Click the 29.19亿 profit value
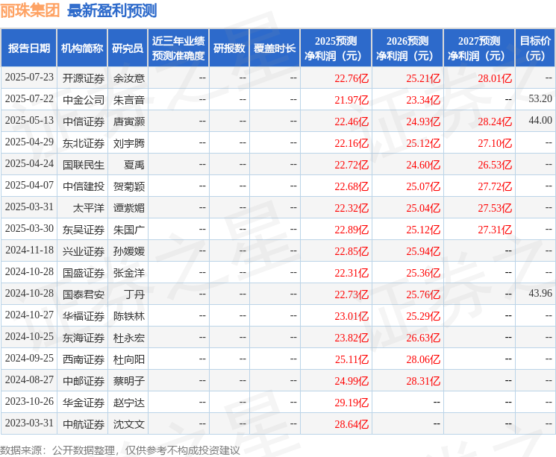The height and width of the screenshot is (457, 556). pyautogui.click(x=352, y=403)
